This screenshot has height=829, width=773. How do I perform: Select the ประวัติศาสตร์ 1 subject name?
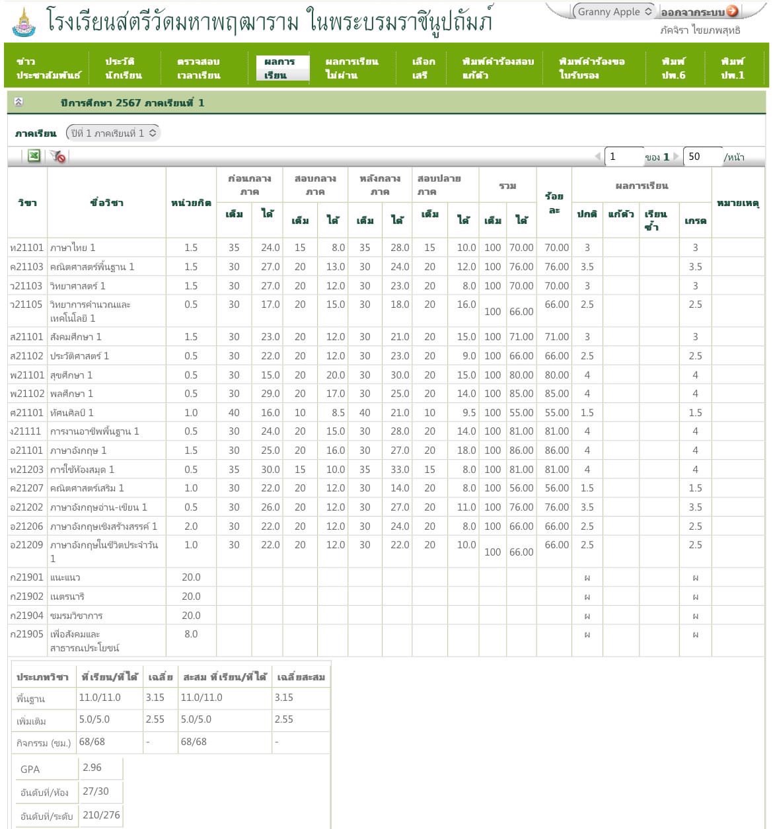pos(79,356)
